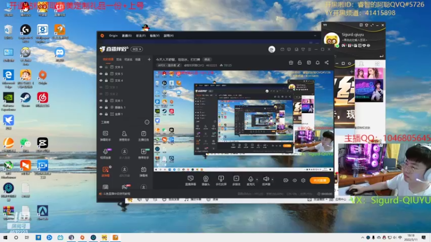
Task: Click the Origin desktop shortcut
Action: pyautogui.click(x=43, y=77)
